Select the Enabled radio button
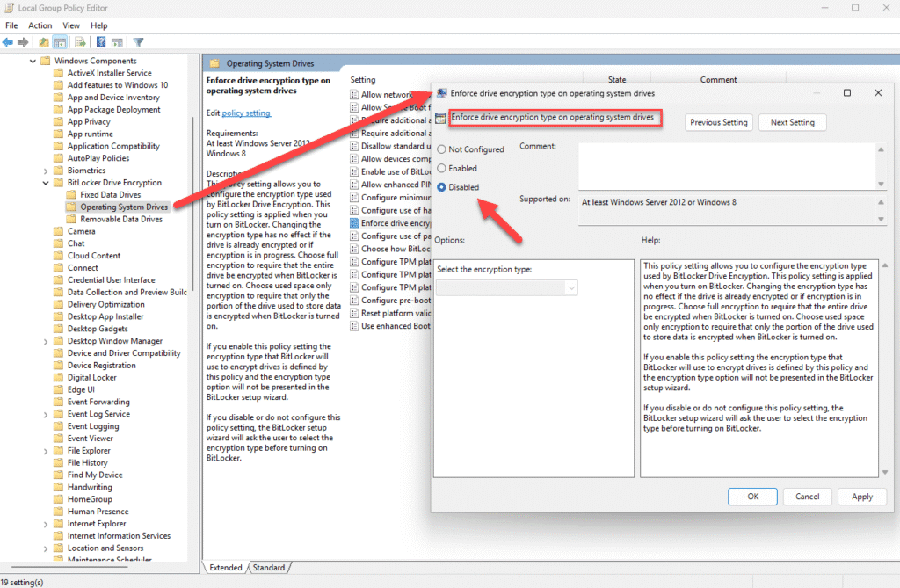900x588 pixels. tap(442, 167)
